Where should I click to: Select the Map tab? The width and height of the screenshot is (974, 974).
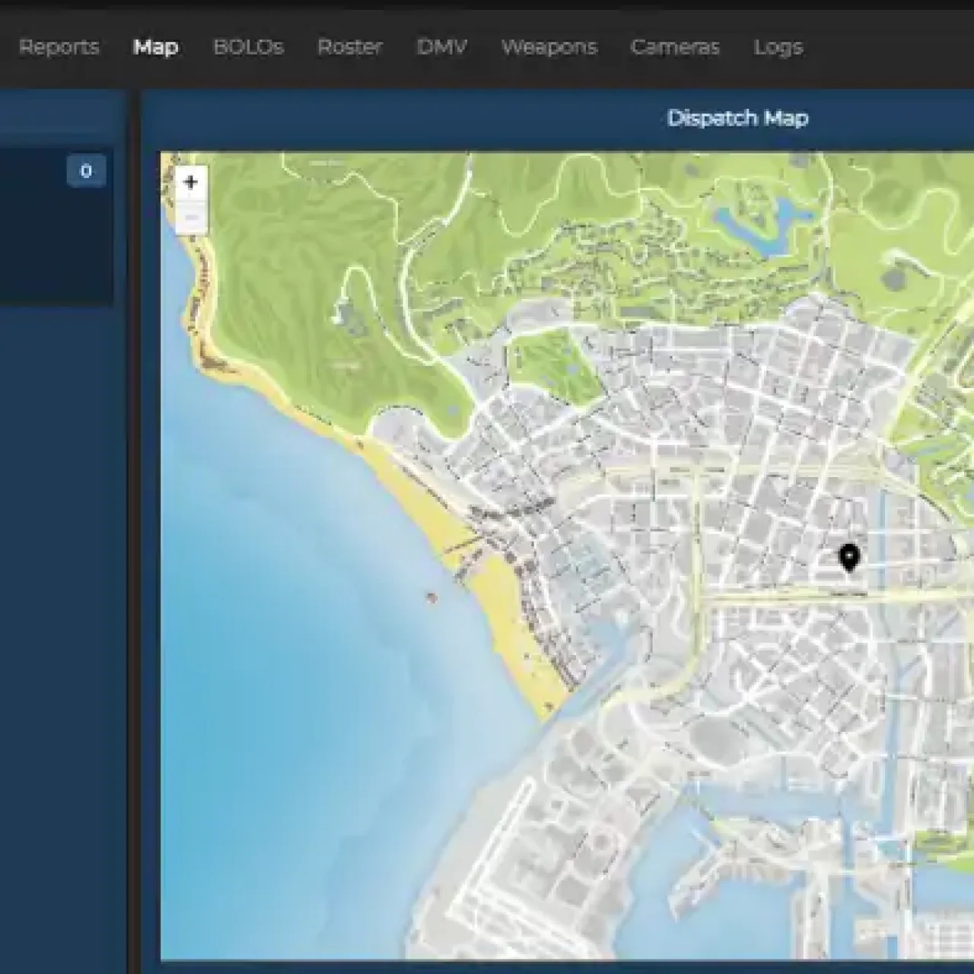coord(156,47)
